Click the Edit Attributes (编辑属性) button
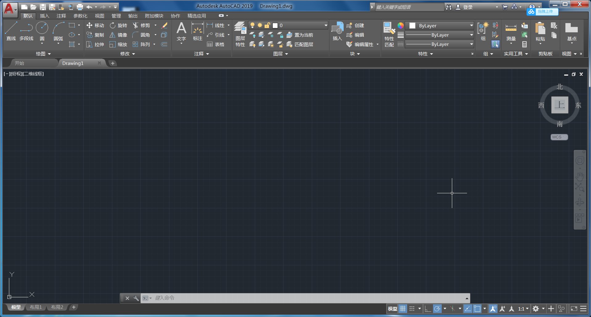The width and height of the screenshot is (591, 317). click(360, 44)
